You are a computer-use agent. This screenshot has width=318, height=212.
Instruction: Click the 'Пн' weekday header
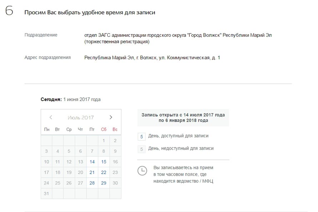tap(47, 130)
